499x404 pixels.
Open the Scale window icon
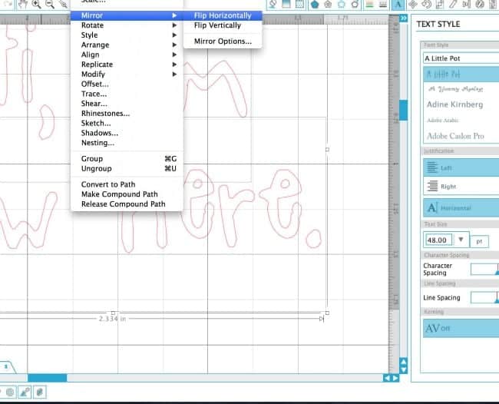point(440,4)
